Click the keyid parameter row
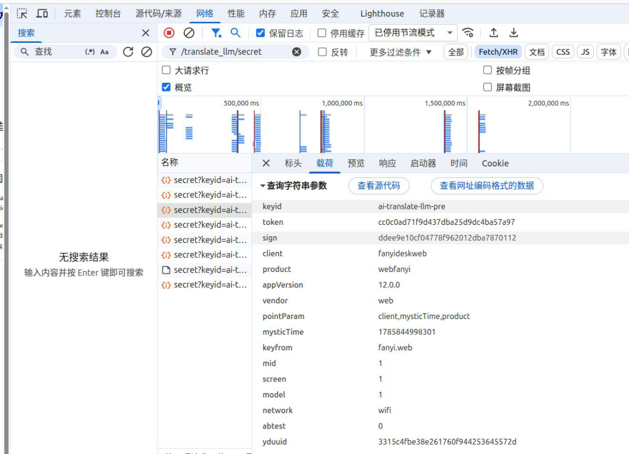This screenshot has height=454, width=629. point(441,206)
